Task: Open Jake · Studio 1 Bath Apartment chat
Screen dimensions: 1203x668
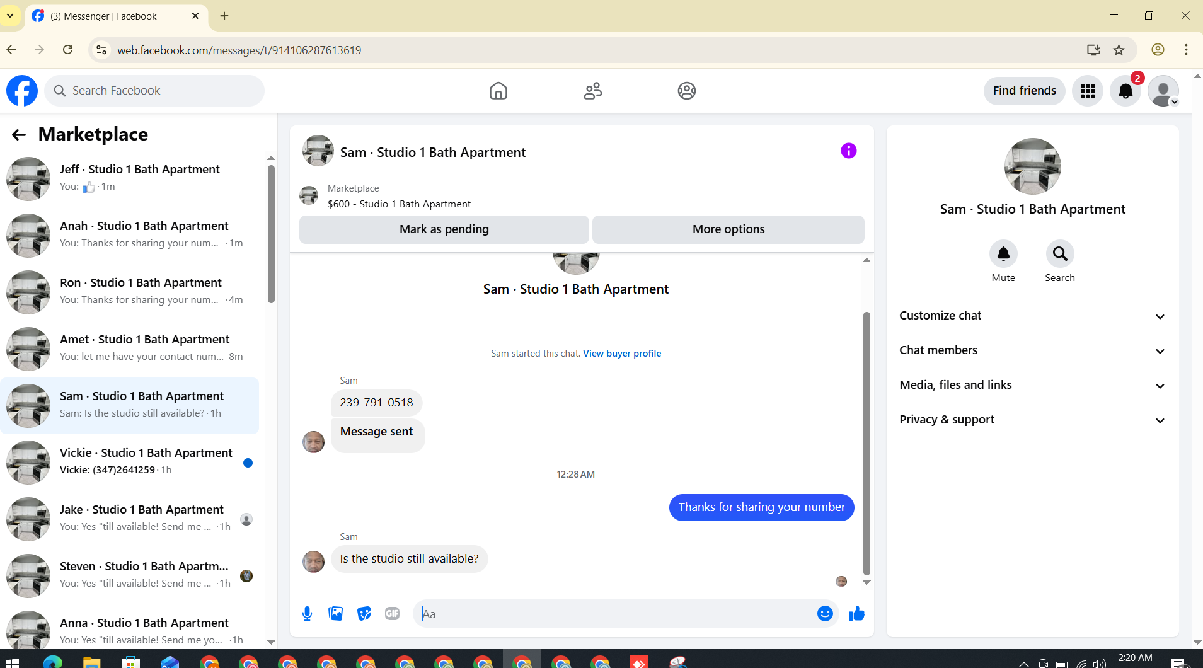Action: pos(130,519)
